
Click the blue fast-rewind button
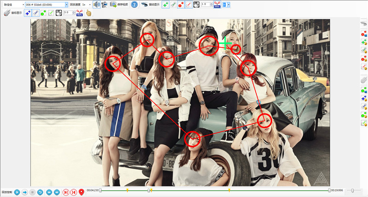click(57, 192)
